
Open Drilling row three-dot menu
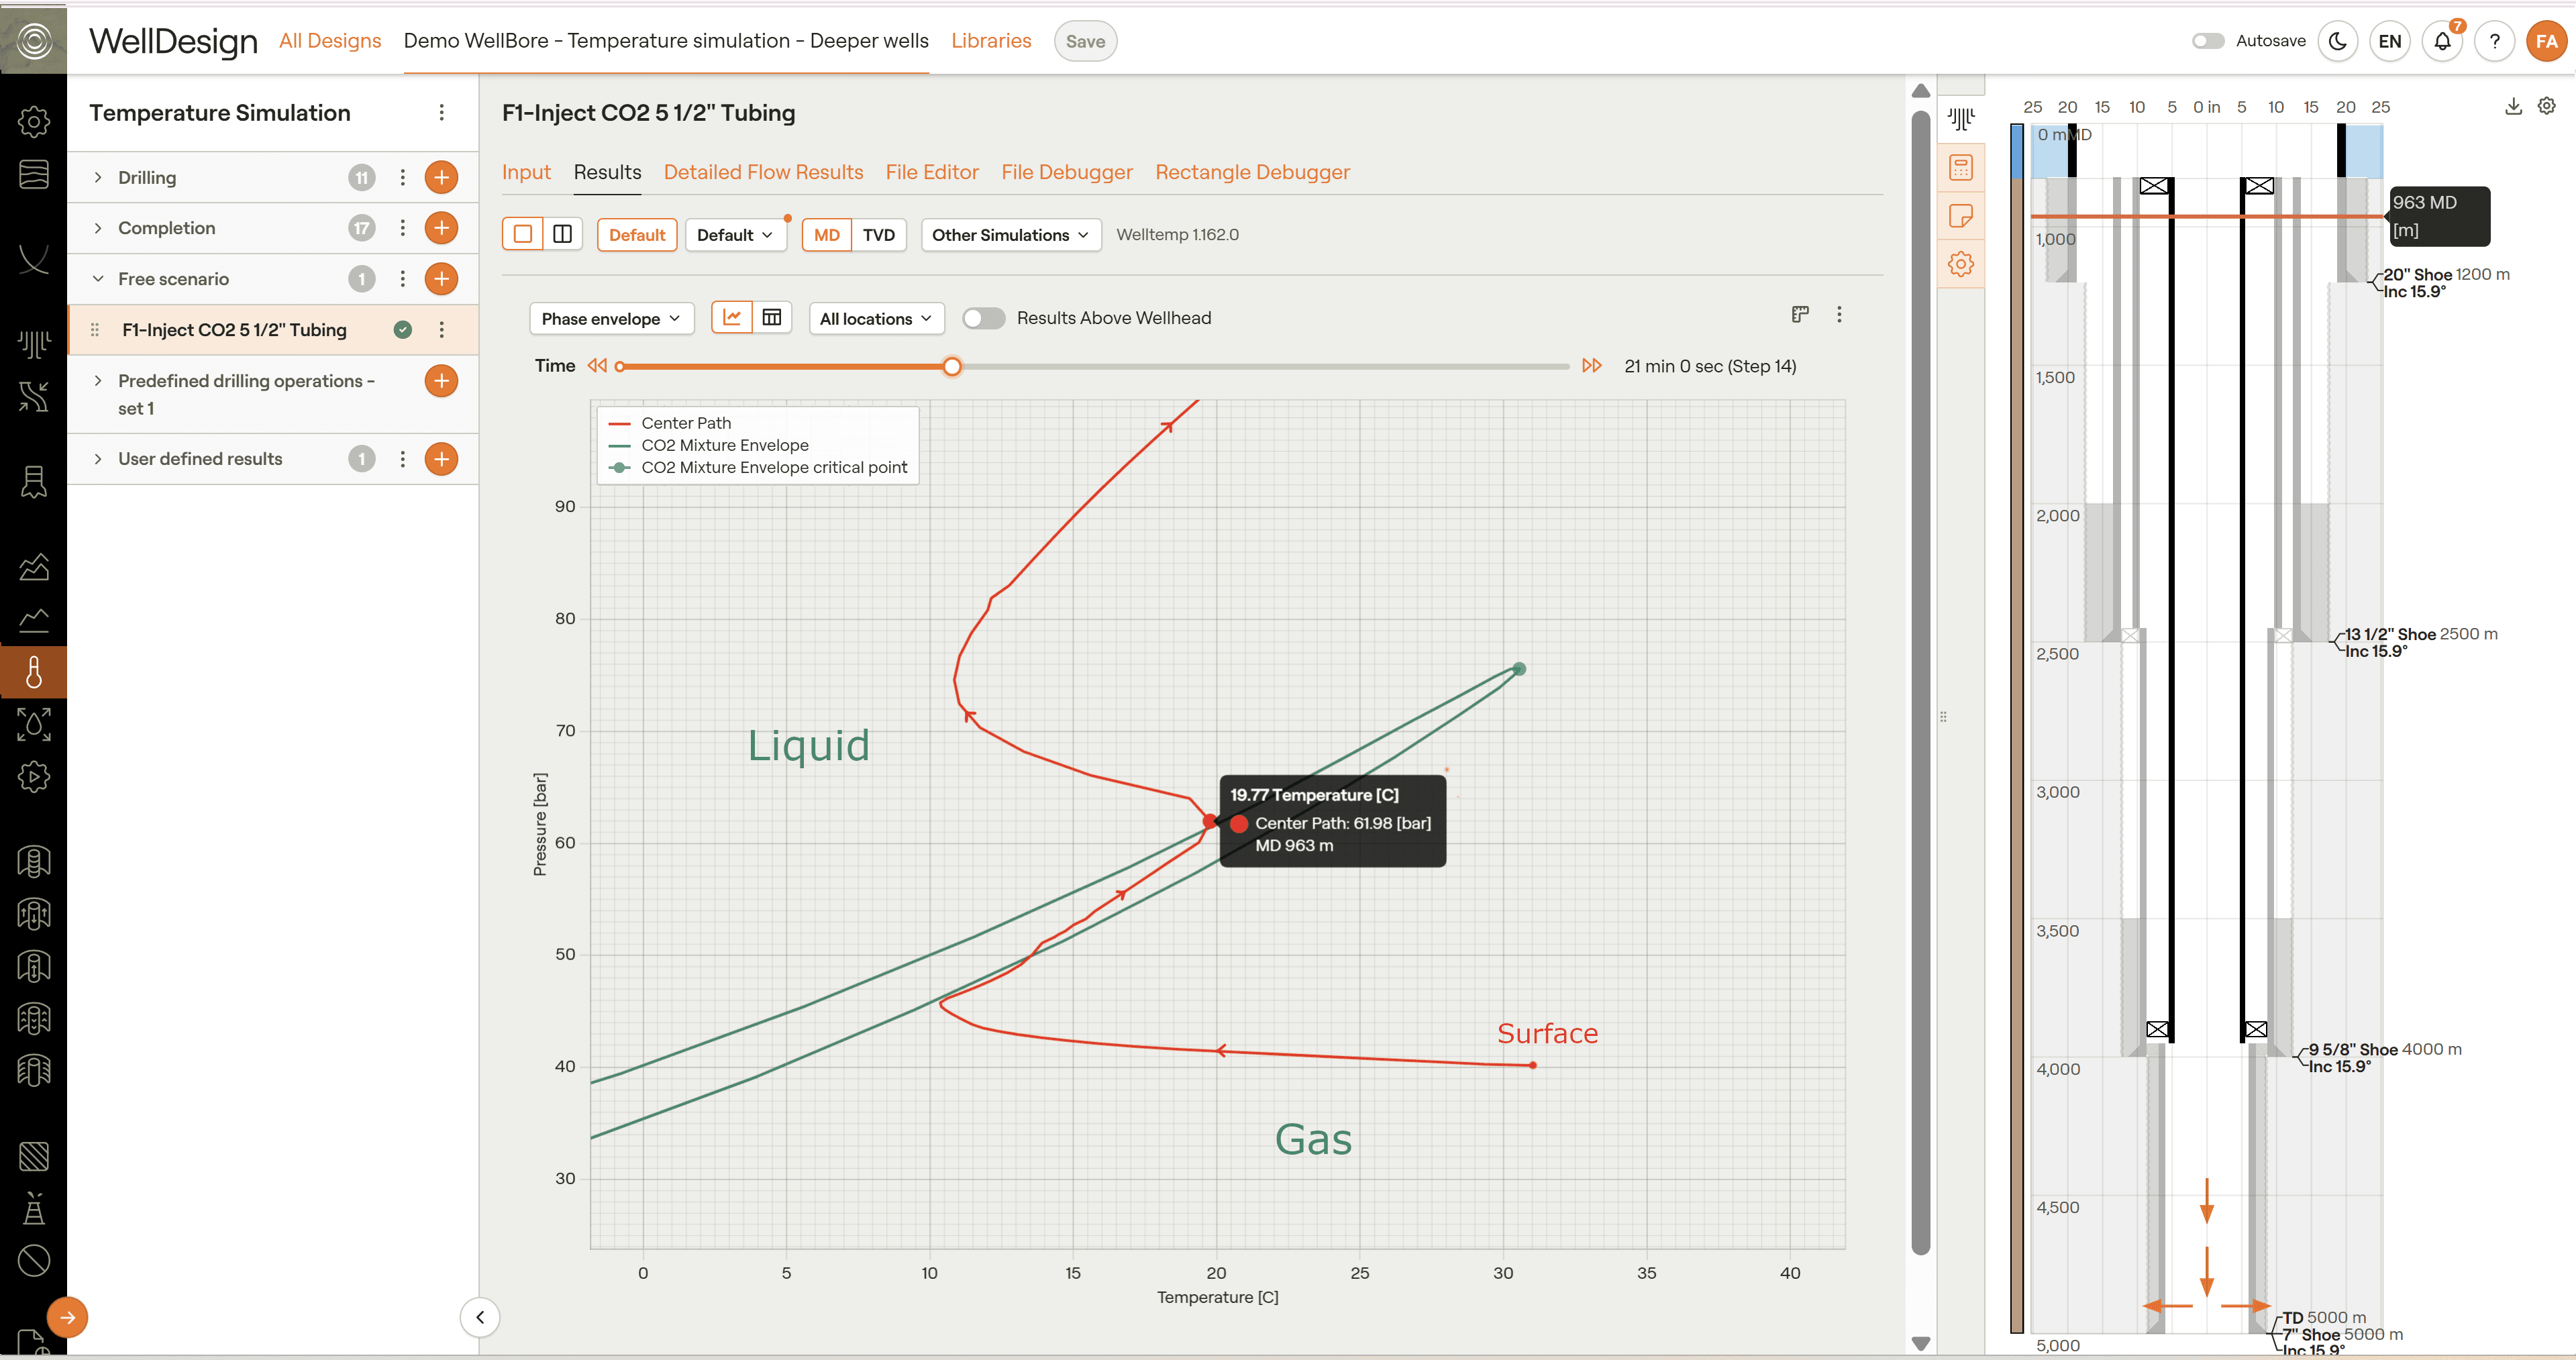coord(402,177)
